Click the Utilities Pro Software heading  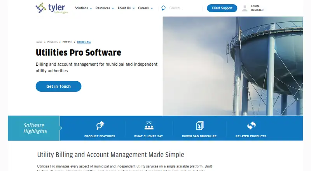coord(79,52)
